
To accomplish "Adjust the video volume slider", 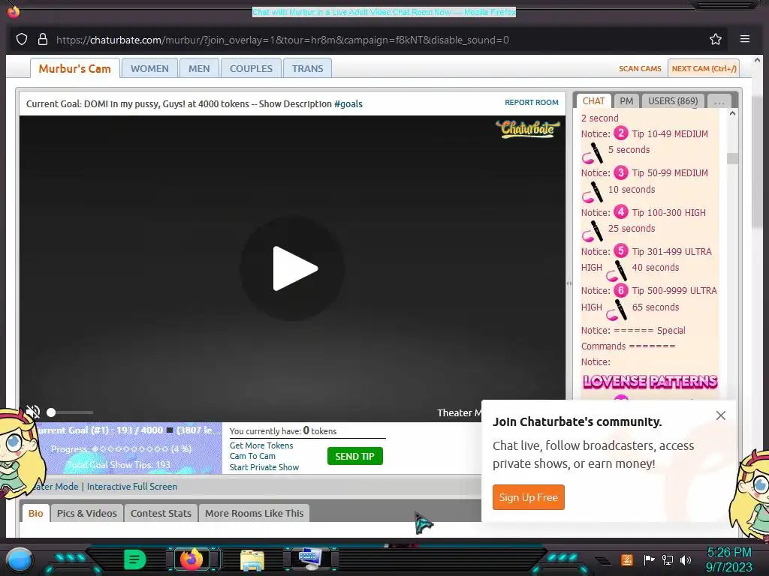I will point(70,412).
